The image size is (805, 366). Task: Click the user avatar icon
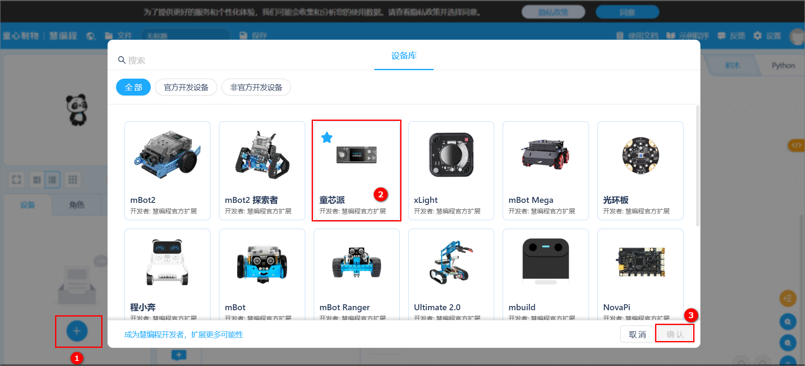tap(797, 36)
